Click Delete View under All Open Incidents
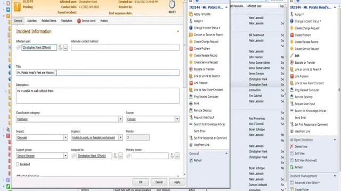 (301, 146)
